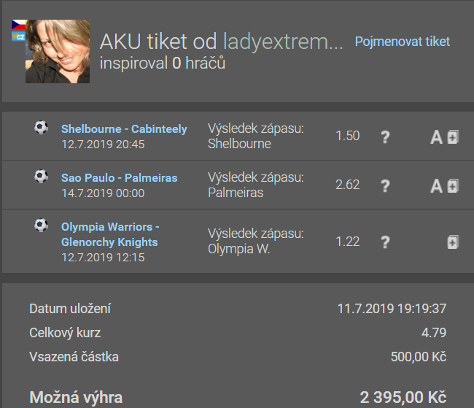The image size is (474, 408).
Task: Add Shelbourne bet using the plus ticket icon
Action: 453,137
